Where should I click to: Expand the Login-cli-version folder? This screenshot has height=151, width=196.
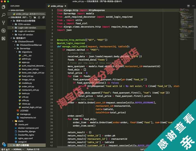click(x=27, y=31)
